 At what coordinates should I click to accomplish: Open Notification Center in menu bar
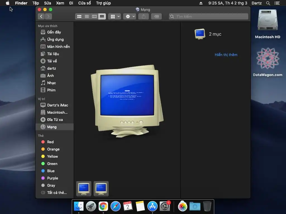point(277,3)
